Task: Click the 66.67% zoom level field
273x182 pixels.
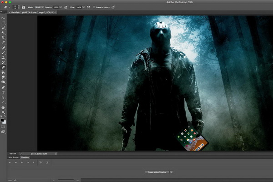Action: (x=13, y=154)
